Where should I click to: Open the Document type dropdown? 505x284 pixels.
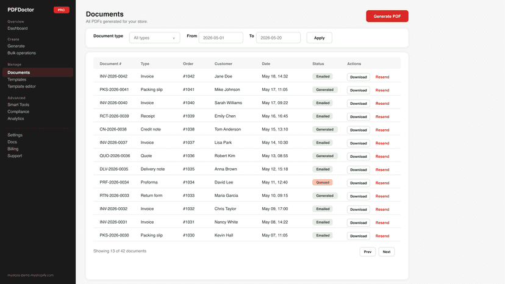click(154, 38)
